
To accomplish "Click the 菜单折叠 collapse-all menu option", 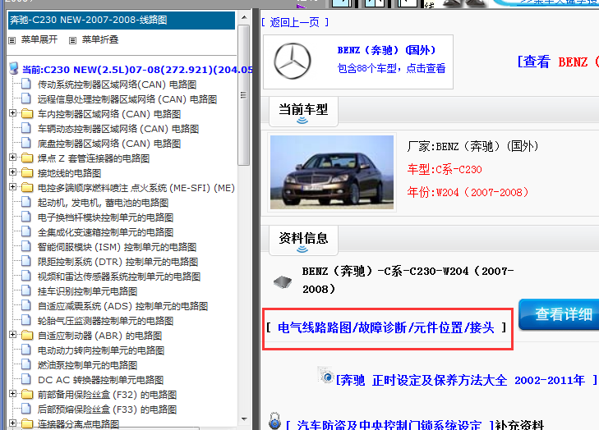I will click(100, 39).
